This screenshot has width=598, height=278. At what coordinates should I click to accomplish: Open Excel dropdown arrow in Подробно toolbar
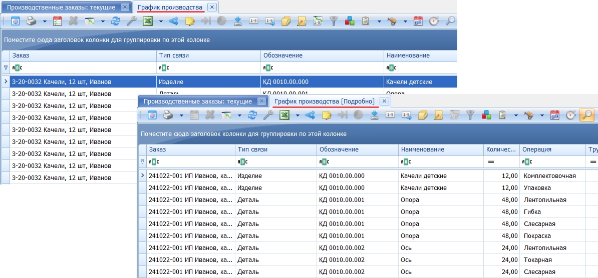click(298, 115)
